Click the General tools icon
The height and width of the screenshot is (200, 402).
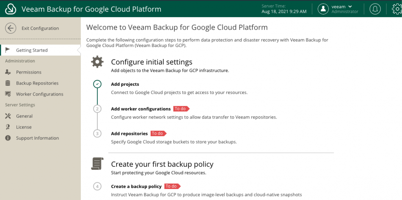pyautogui.click(x=8, y=116)
